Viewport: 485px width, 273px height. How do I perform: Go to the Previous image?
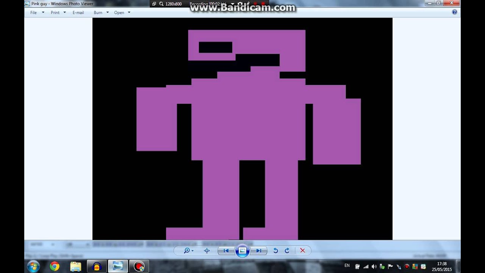[226, 251]
